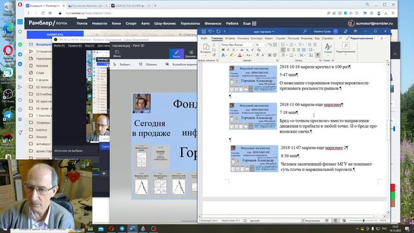The height and width of the screenshot is (233, 414).
Task: Expand the bullets list dropdown arrow
Action: point(287,45)
